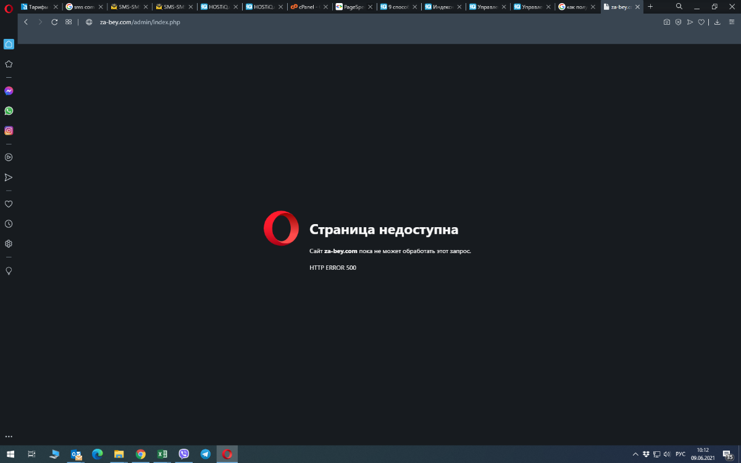Open the pentagon star icon in sidebar

(9, 64)
